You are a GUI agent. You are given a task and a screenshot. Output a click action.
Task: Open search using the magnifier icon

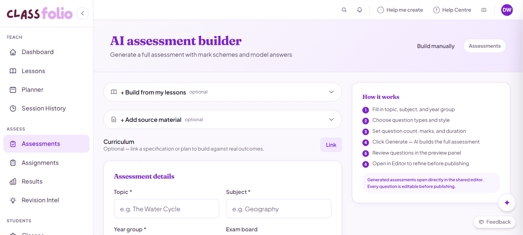click(344, 10)
